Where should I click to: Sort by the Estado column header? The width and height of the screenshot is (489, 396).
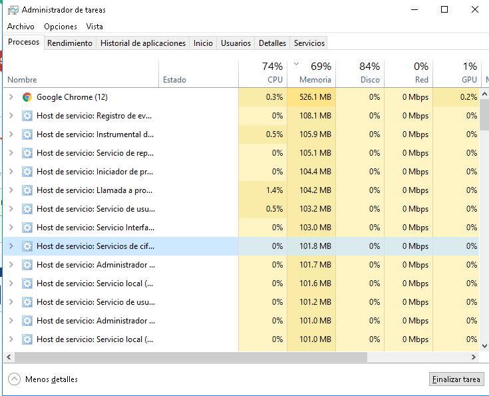tap(199, 74)
